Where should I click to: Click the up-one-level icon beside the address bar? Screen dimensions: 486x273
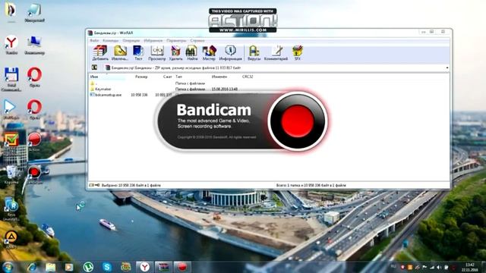(94, 67)
